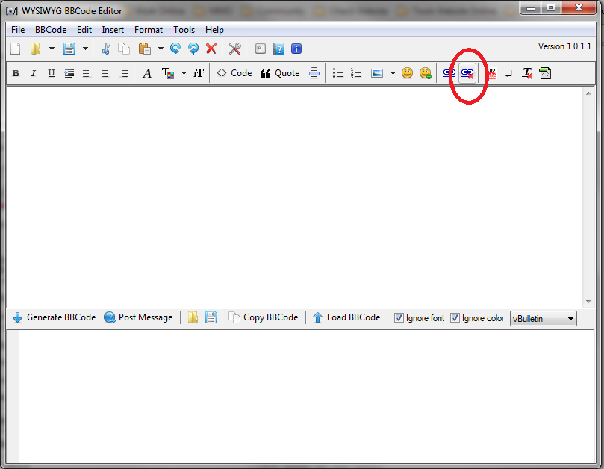
Task: Insert horizontal rule with the blue lines icon
Action: pyautogui.click(x=314, y=73)
